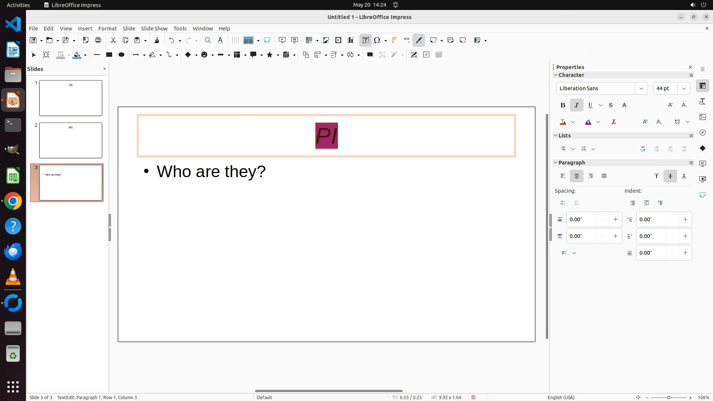Select the slide 2 thumbnail titled MI
Viewport: 713px width, 401px height.
[71, 140]
